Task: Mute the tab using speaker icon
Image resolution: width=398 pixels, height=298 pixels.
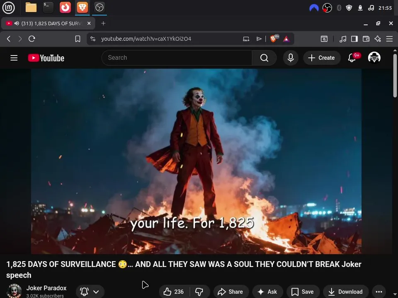Action: 17,23
